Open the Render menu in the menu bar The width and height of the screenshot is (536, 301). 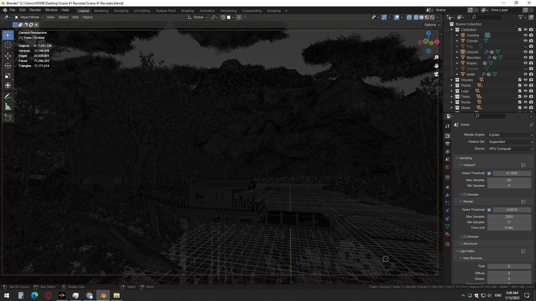coord(35,10)
